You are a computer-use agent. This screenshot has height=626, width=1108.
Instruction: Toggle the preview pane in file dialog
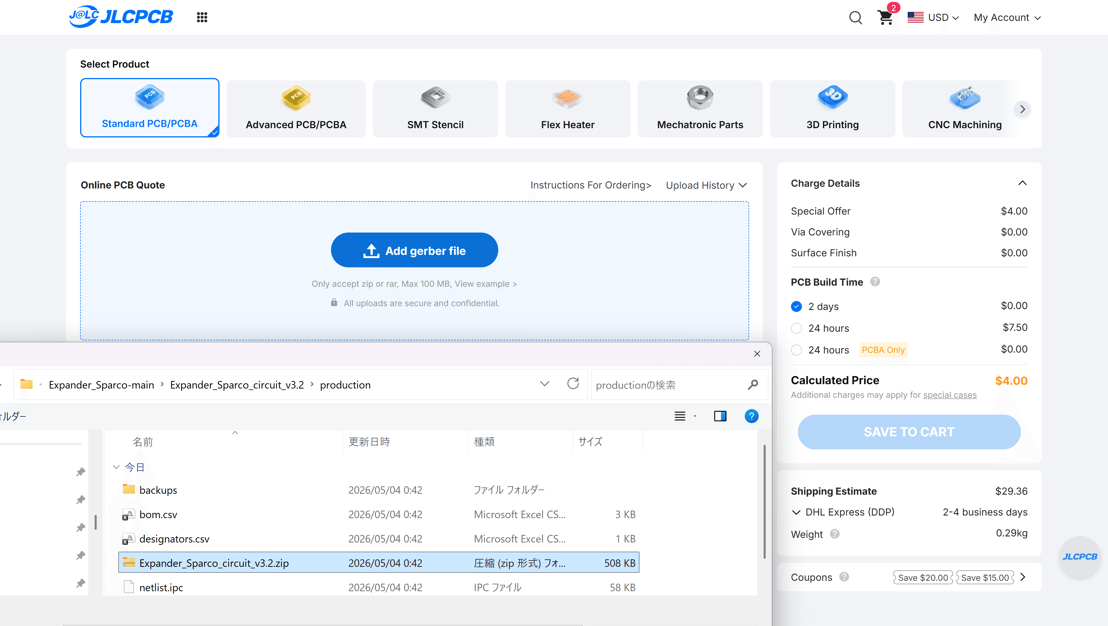[x=720, y=416]
